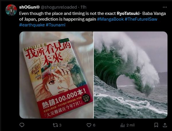Open the #Tsunami hashtag
The width and height of the screenshot is (172, 131).
pos(56,25)
